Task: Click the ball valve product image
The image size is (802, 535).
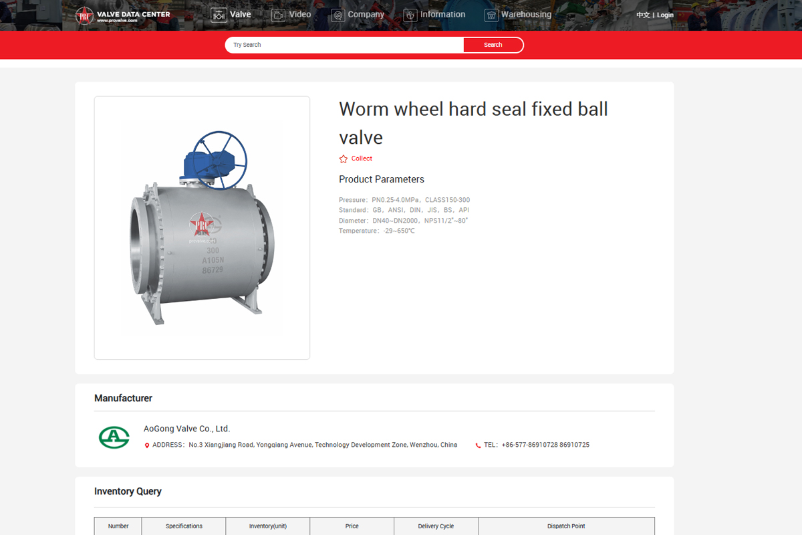Action: point(202,227)
